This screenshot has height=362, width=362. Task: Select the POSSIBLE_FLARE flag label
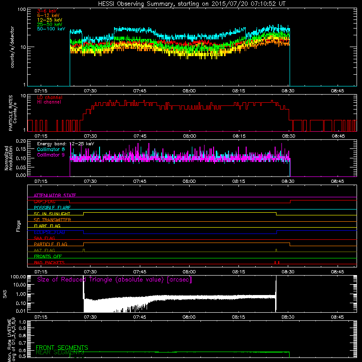pos(52,208)
